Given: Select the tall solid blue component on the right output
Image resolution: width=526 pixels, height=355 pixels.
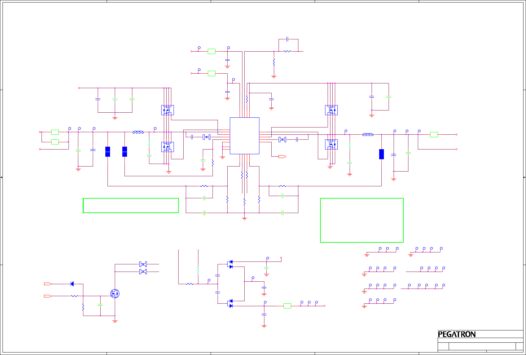Looking at the screenshot, I should (381, 154).
